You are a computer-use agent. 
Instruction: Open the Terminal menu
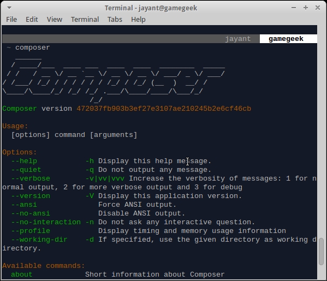(x=85, y=20)
